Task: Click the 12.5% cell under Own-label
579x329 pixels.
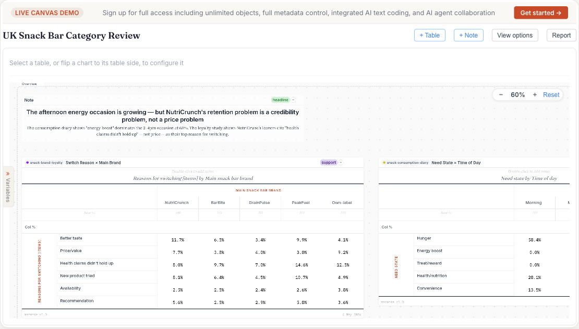Action: [343, 265]
